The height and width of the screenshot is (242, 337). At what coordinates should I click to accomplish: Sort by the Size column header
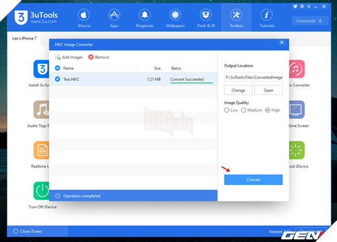click(x=157, y=68)
